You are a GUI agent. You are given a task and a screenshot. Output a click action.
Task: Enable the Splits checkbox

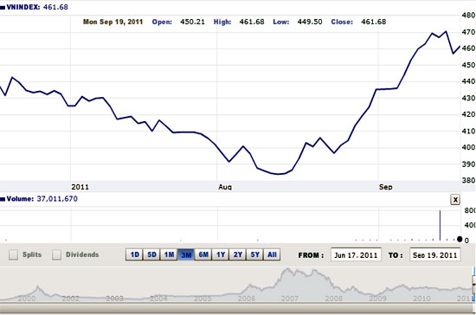(13, 254)
